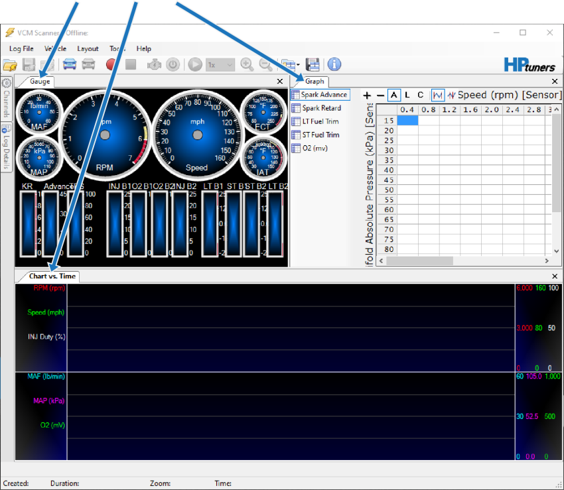
Task: Open the Log File menu
Action: [21, 48]
